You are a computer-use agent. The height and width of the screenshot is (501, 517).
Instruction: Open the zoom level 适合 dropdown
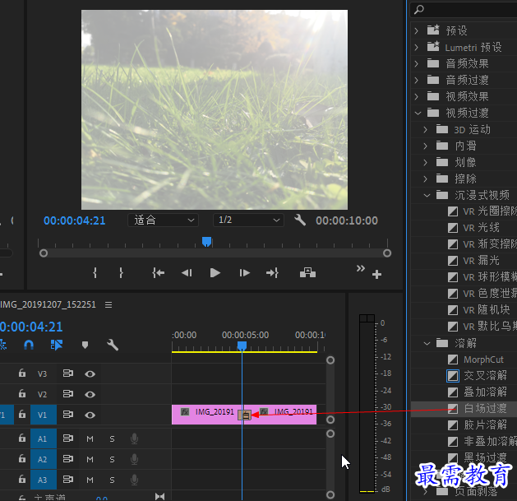(164, 220)
